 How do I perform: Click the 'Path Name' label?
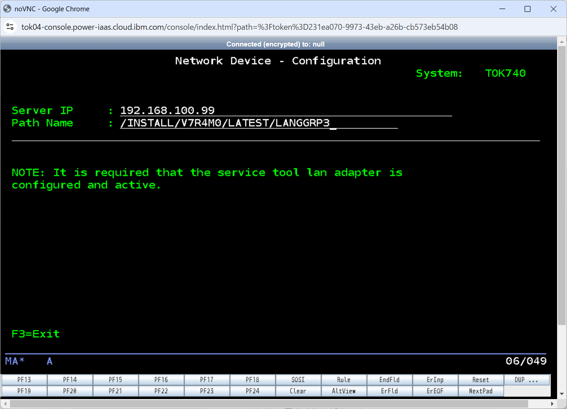tap(42, 123)
